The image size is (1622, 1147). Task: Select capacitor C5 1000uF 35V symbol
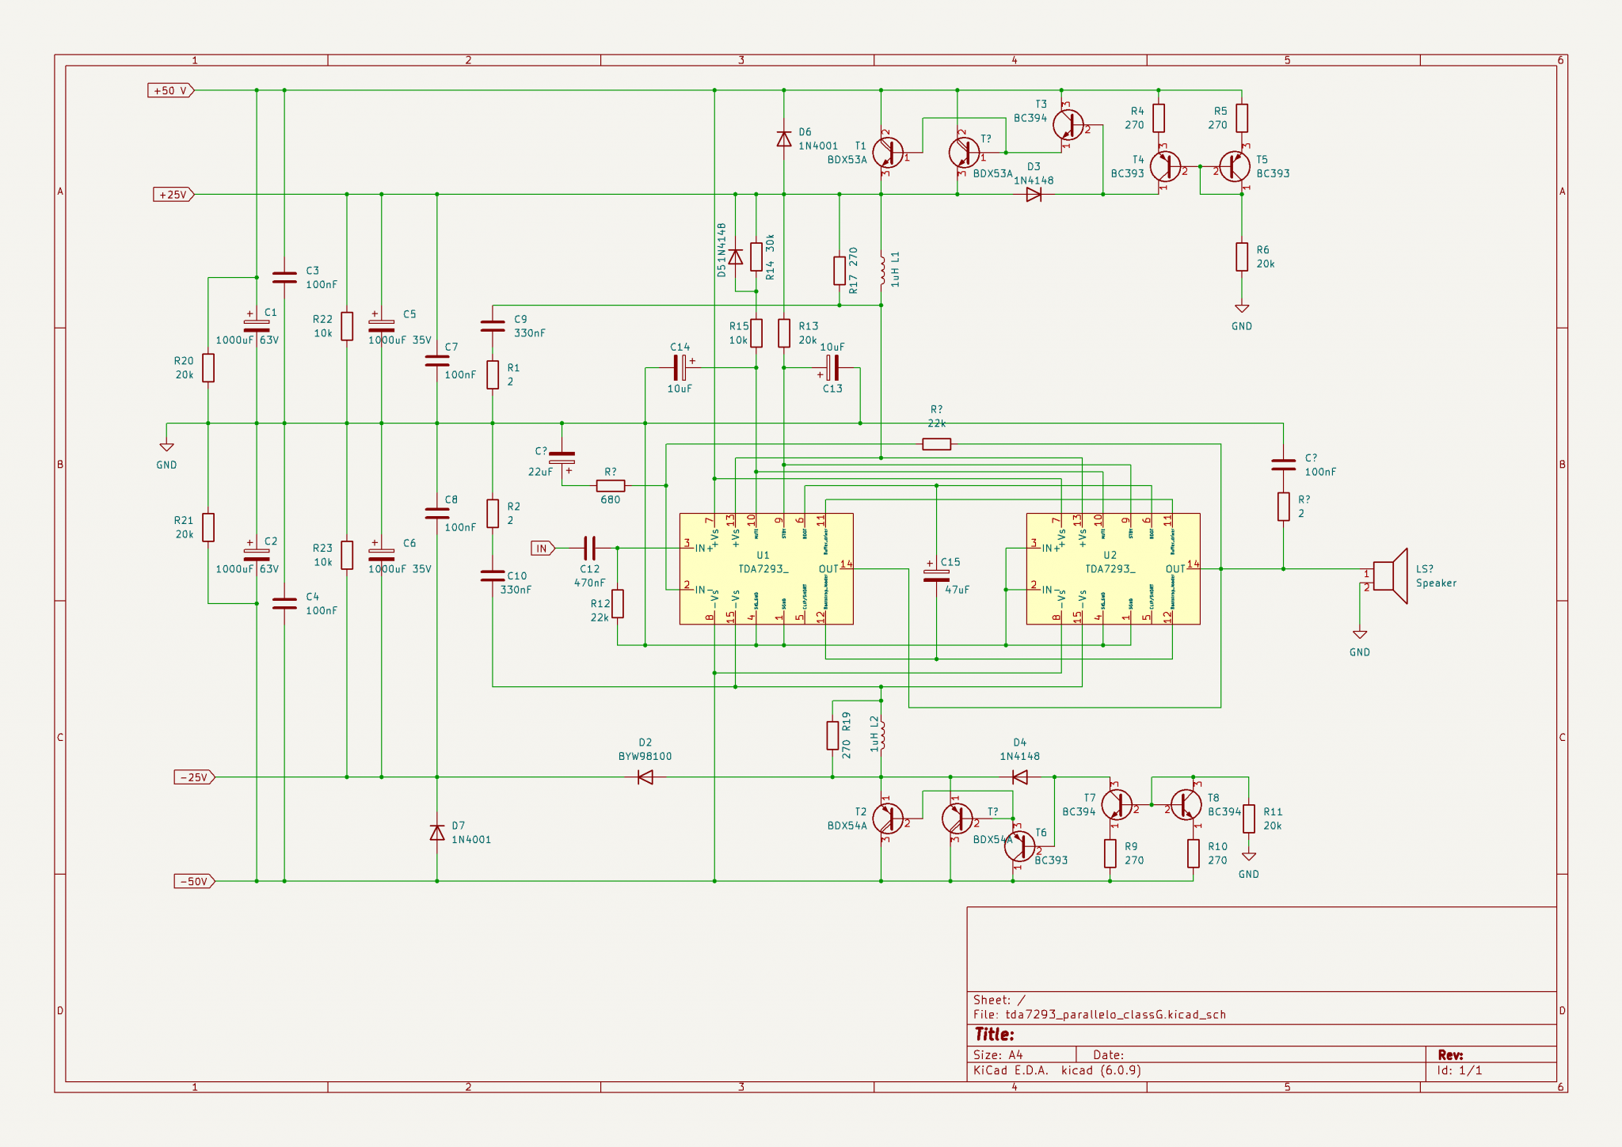pos(381,326)
